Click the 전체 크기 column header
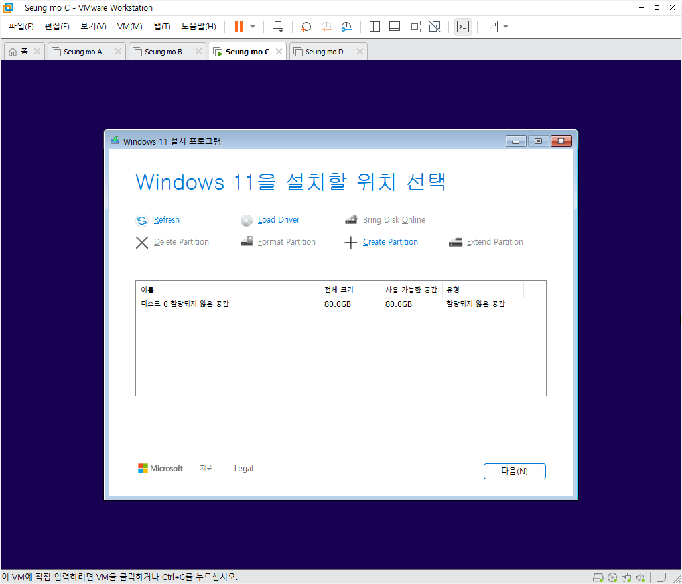The image size is (682, 584). tap(350, 290)
